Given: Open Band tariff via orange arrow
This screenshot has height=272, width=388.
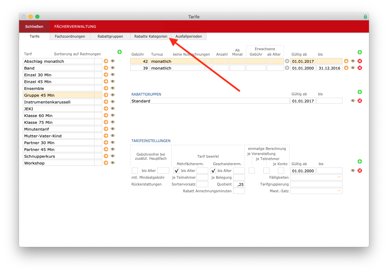Looking at the screenshot, I should [106, 68].
